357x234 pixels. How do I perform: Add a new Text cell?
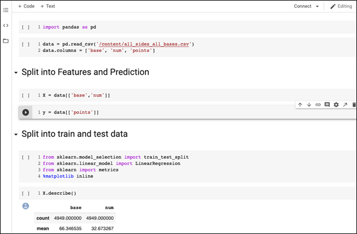[x=47, y=6]
